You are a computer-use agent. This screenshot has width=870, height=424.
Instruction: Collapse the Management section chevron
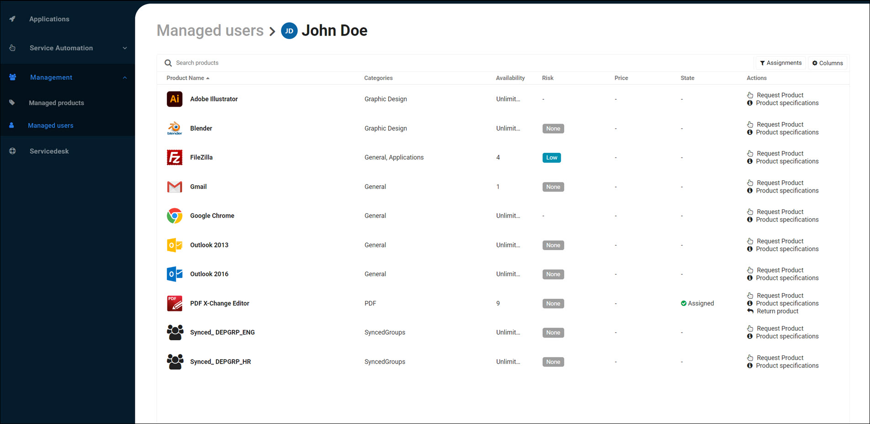125,77
